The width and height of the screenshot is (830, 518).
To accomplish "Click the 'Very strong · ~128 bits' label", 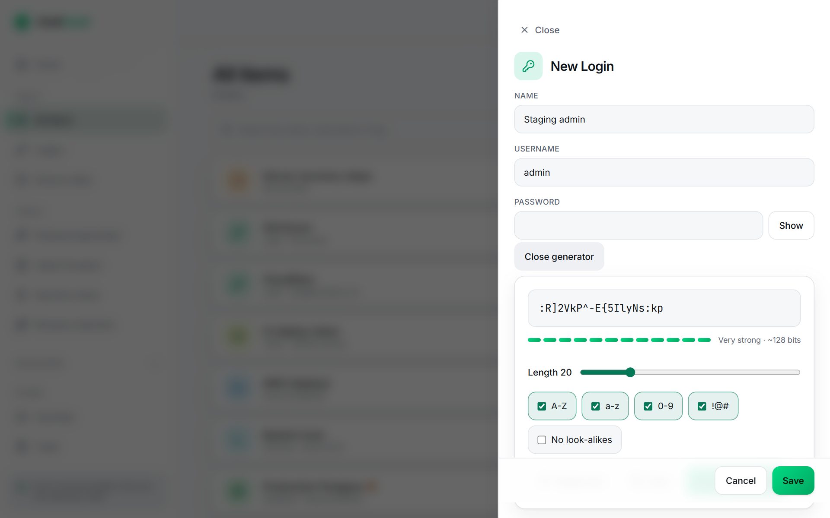I will tap(759, 340).
